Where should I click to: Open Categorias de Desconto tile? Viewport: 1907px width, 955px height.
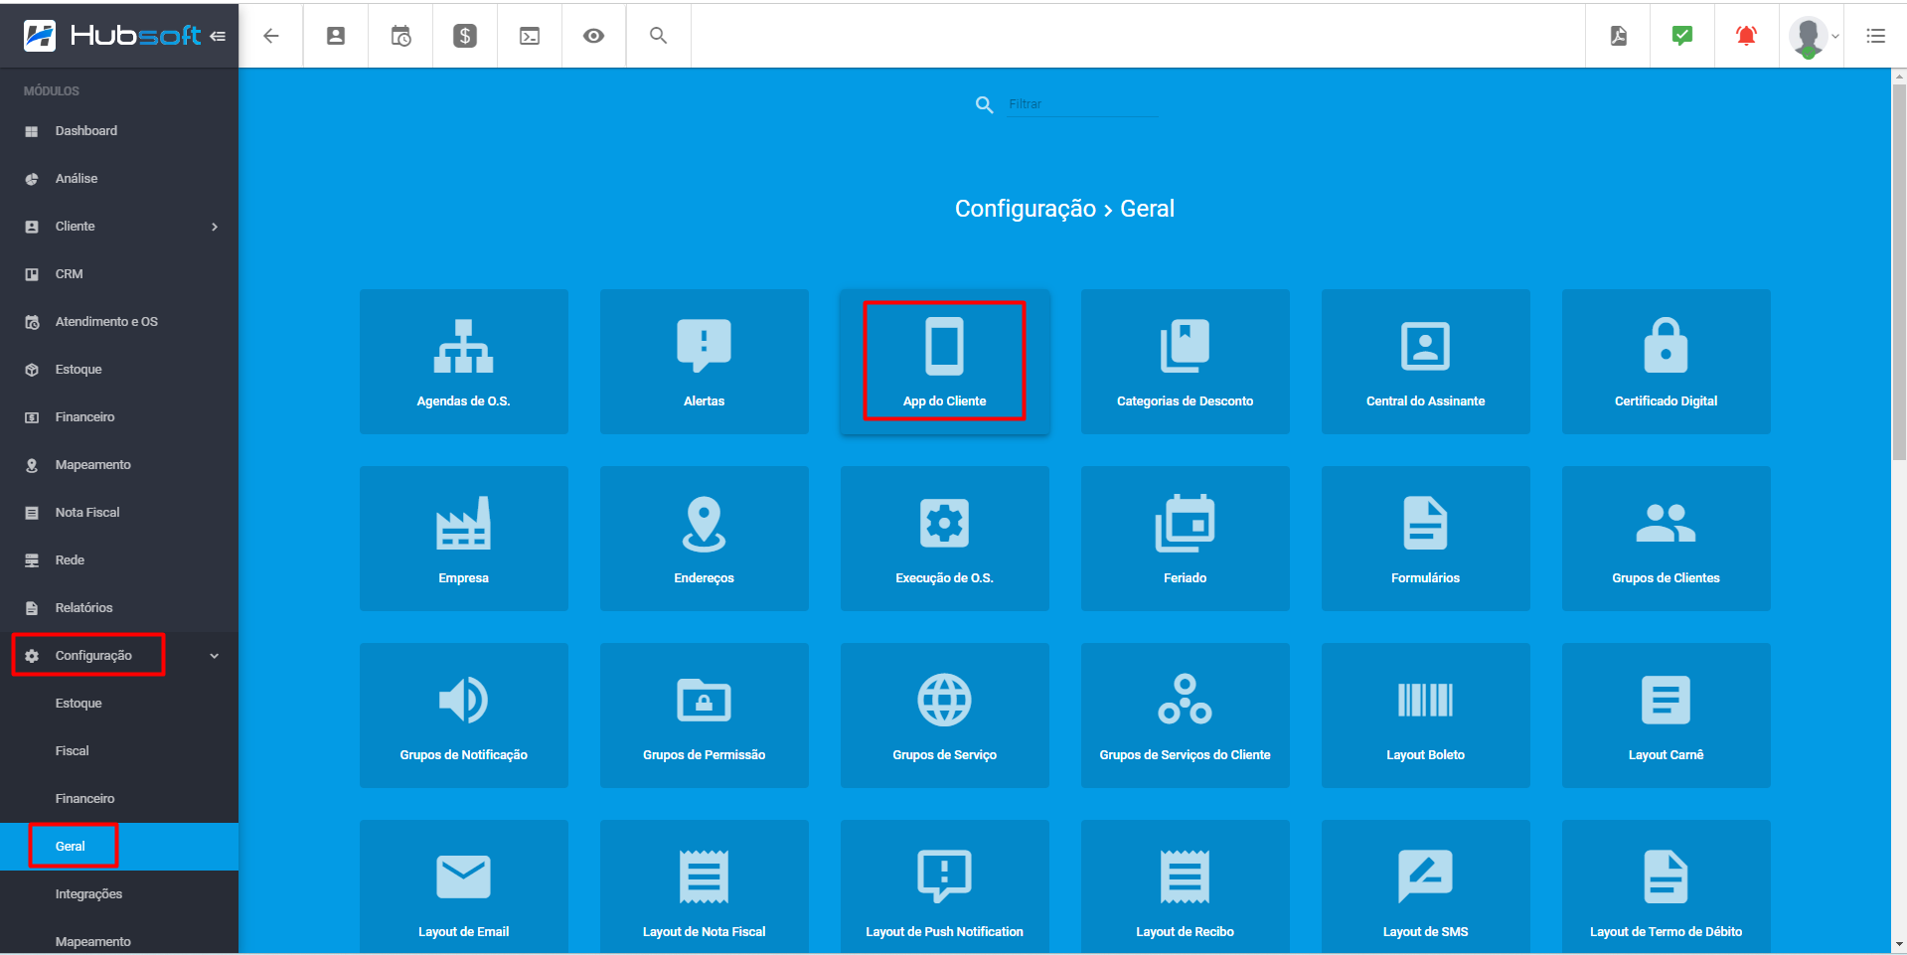tap(1185, 362)
